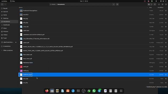Open the Files hamburger main menu
Screen dimensions: 168x94
click(155, 4)
